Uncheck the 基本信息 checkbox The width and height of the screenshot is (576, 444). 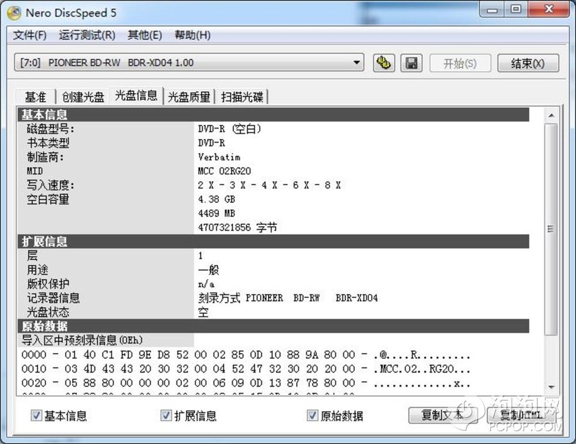tap(36, 415)
